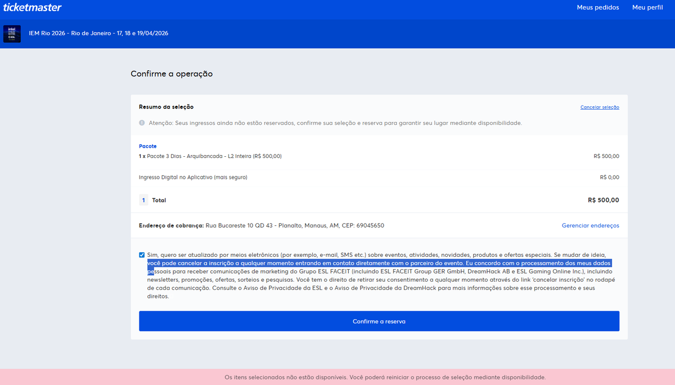Uncheck the marketing updates consent checkbox
Viewport: 675px width, 385px height.
(142, 255)
